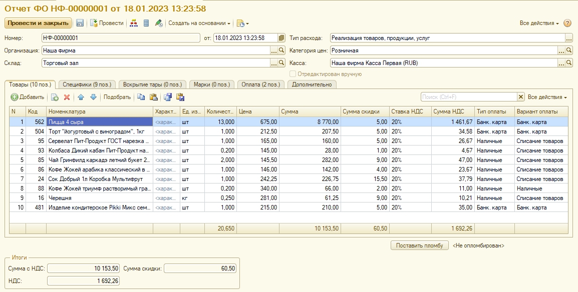578x292 pixels.
Task: Click magnifier icon of Склад field
Action: point(281,63)
